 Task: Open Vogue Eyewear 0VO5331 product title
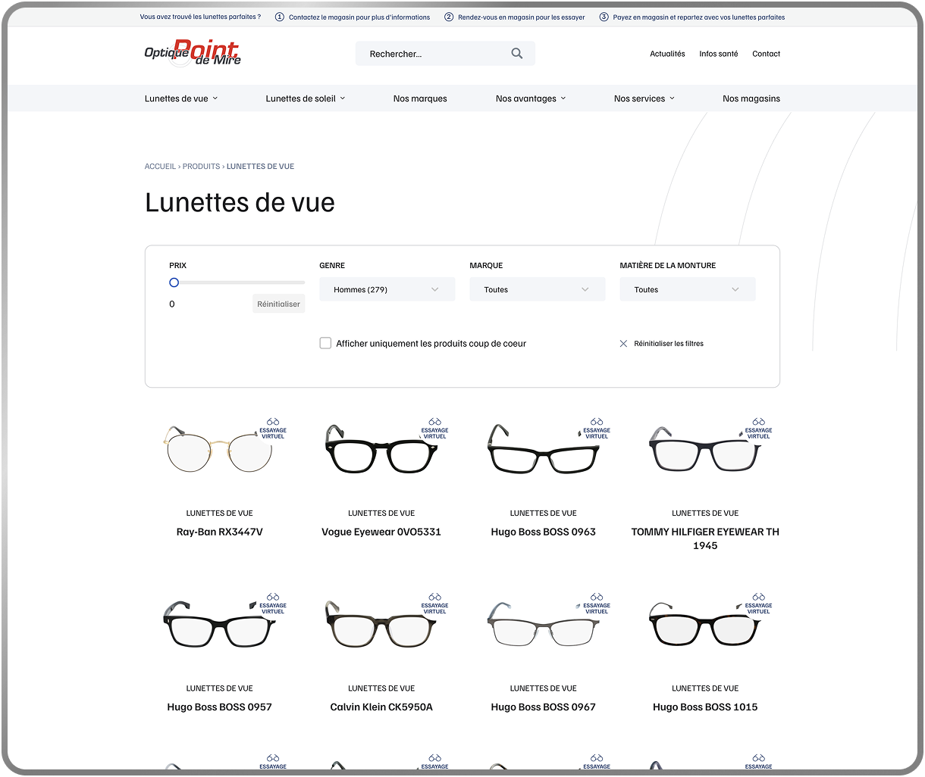[x=381, y=532]
